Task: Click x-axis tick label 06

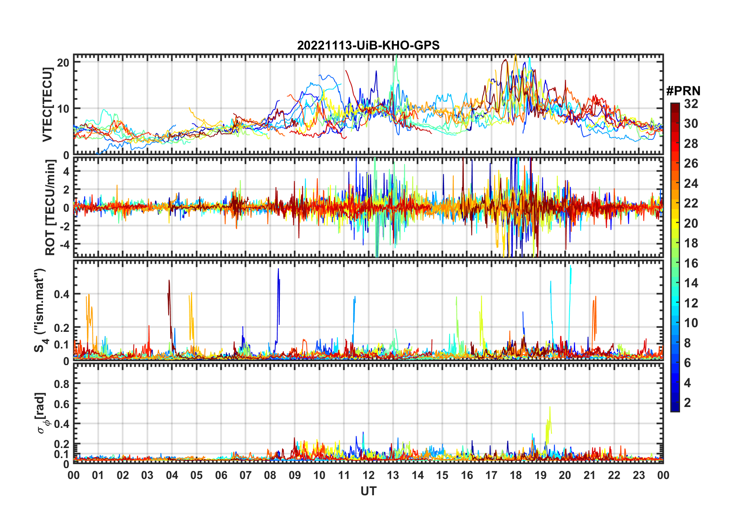Action: (221, 475)
